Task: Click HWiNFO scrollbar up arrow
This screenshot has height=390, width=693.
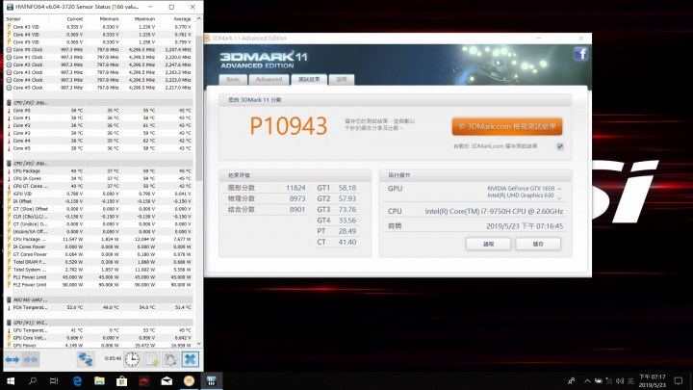Action: pos(198,18)
